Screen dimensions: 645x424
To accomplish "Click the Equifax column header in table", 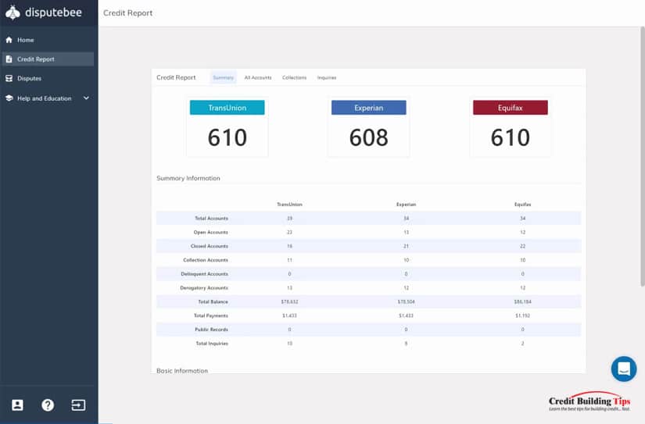I will (522, 205).
